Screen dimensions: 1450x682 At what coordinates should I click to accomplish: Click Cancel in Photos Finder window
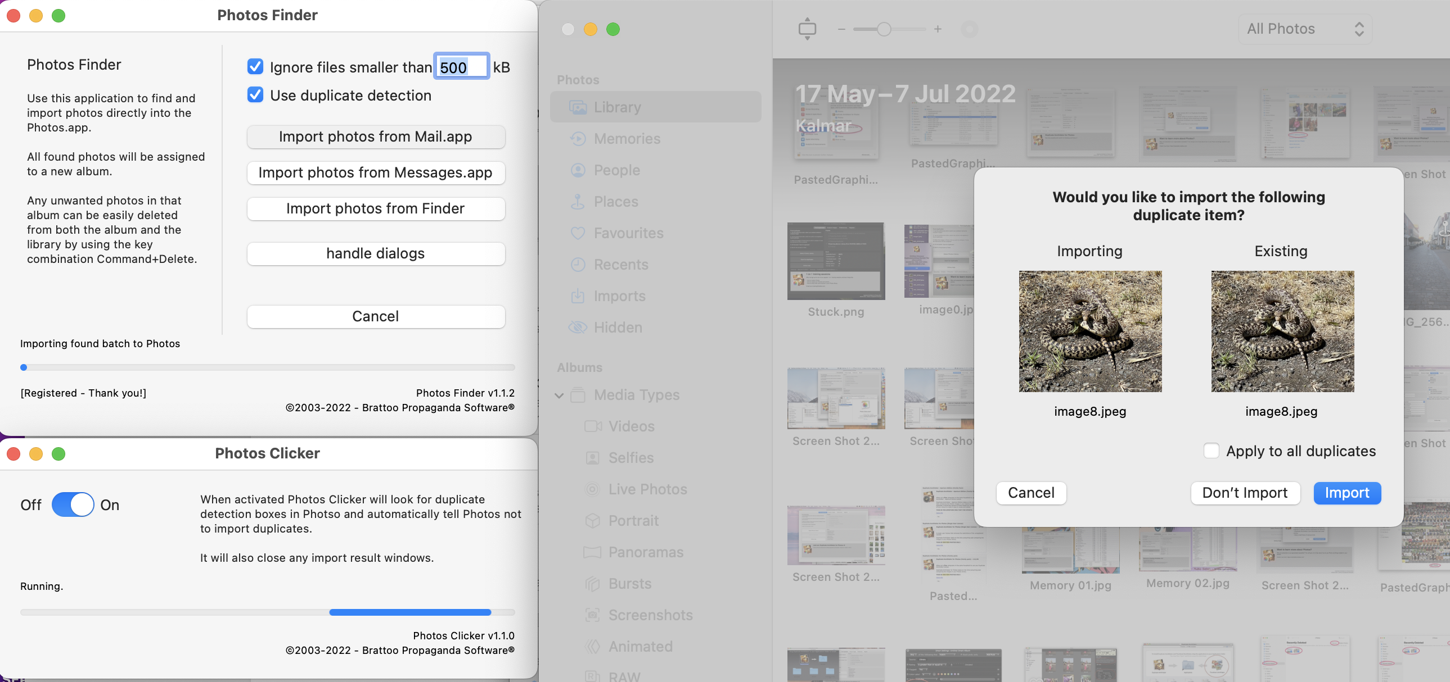pos(376,316)
